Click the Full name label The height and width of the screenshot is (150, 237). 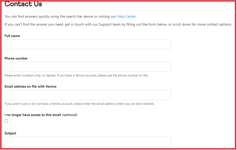pos(12,36)
